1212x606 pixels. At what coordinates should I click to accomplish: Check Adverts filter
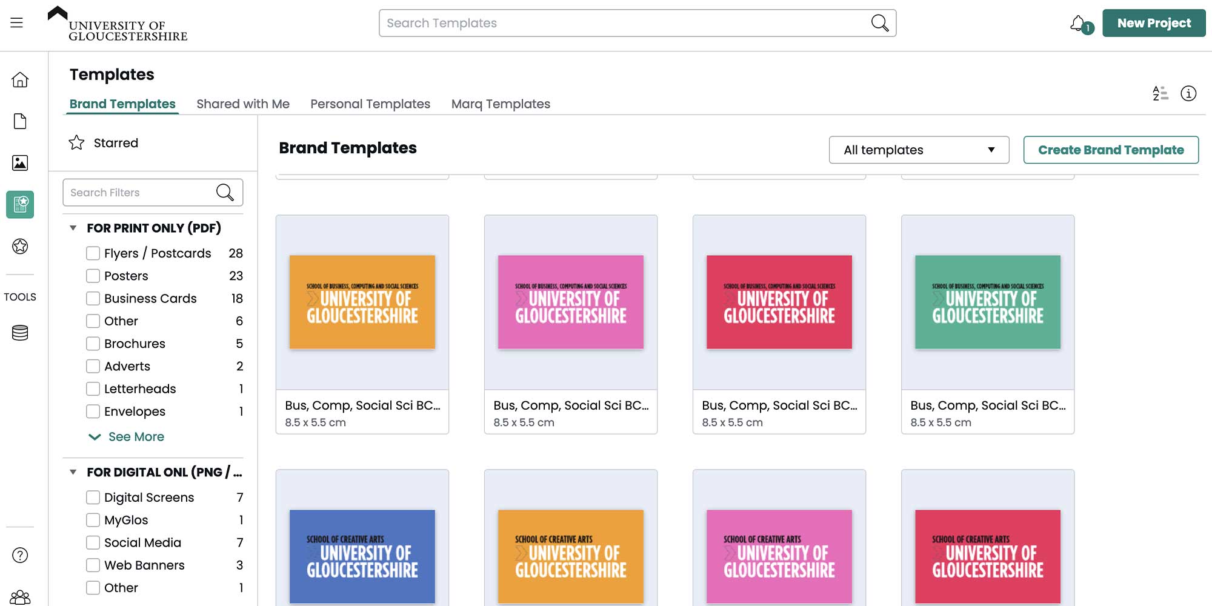pos(93,366)
